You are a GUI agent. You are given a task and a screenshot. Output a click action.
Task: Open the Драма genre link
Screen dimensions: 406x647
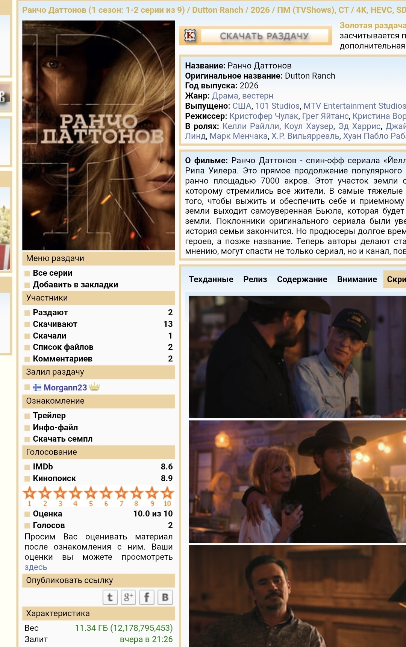[x=225, y=96]
